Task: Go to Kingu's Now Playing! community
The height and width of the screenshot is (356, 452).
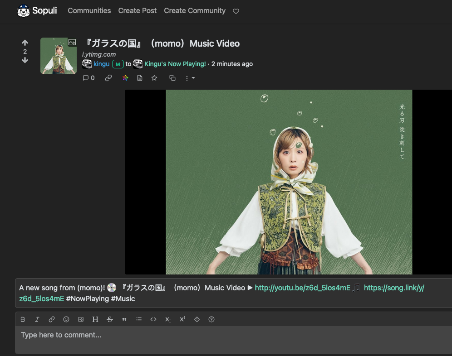Action: [x=175, y=64]
